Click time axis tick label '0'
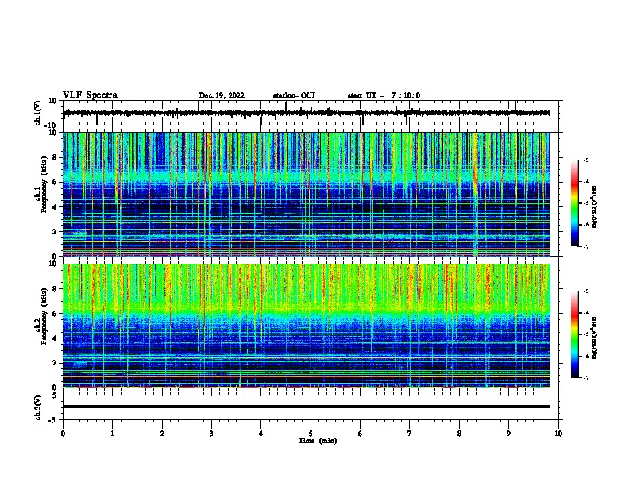This screenshot has width=629, height=486. (63, 434)
